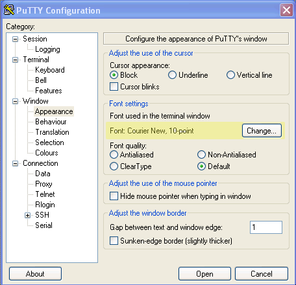Collapse the Session tree node
Image resolution: width=296 pixels, height=285 pixels.
[15, 39]
